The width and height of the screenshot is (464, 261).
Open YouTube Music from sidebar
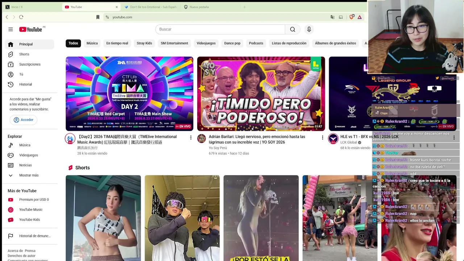(29, 210)
